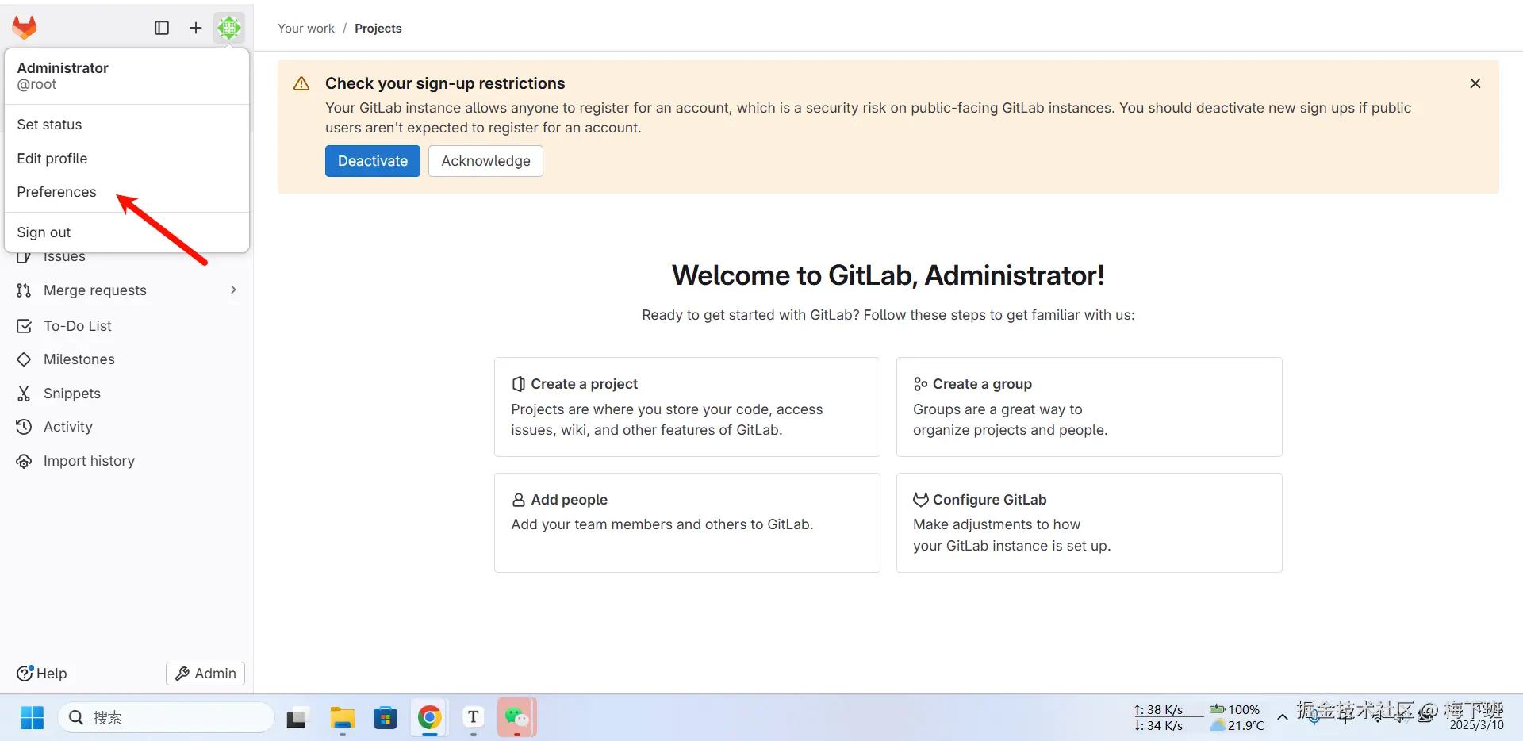Click the warning triangle icon in banner

point(301,83)
